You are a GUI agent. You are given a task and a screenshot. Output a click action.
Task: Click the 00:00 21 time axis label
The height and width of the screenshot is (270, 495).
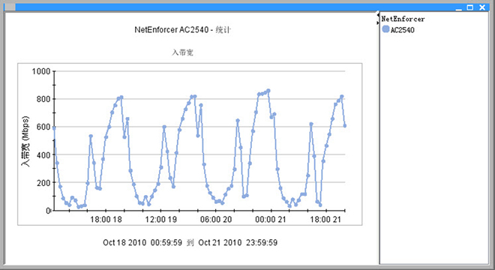271,220
